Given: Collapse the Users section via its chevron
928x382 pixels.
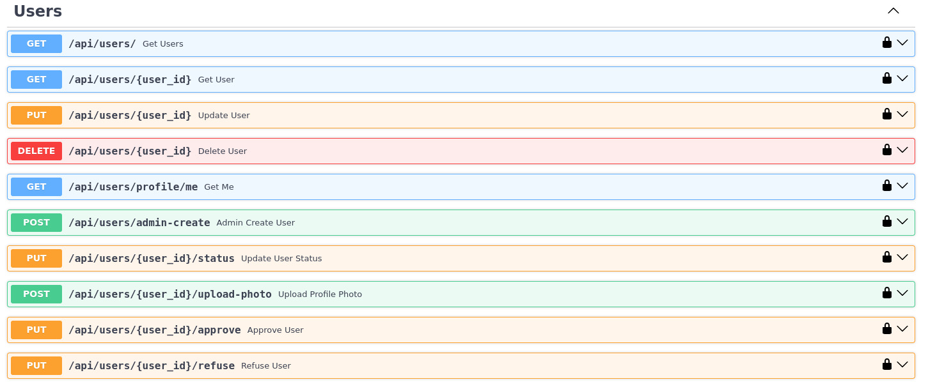Looking at the screenshot, I should click(893, 10).
